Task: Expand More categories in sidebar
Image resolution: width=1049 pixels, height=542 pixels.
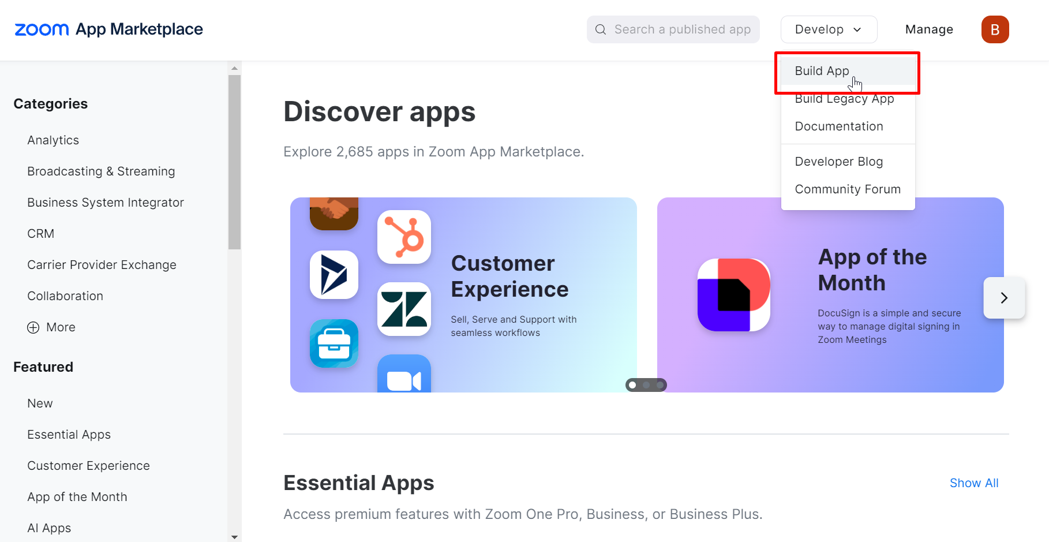Action: [52, 327]
